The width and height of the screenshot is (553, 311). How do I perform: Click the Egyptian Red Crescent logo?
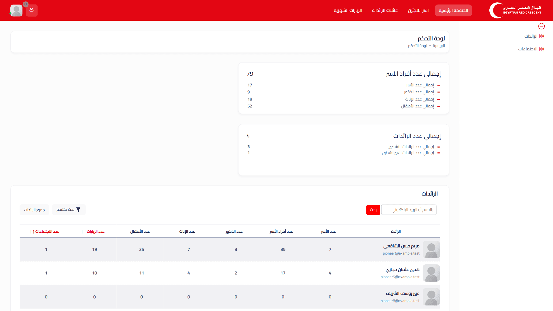515,10
